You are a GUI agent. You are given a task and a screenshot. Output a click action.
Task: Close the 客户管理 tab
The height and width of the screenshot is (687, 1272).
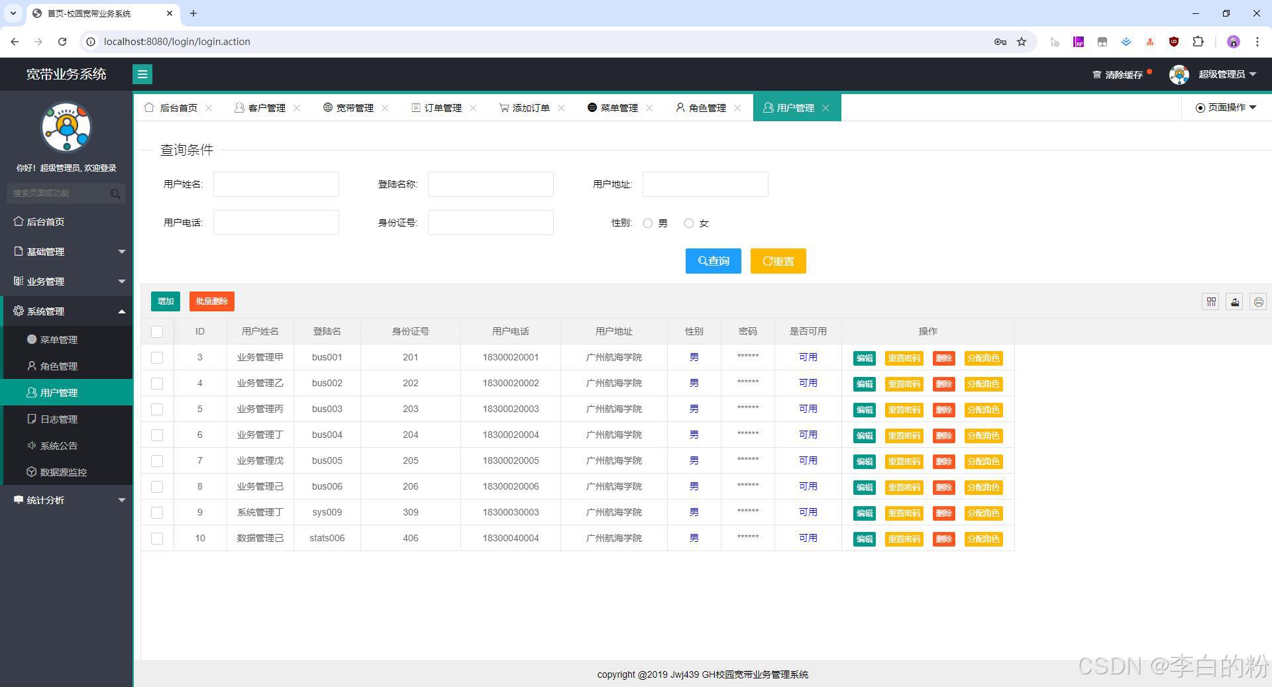[x=297, y=108]
